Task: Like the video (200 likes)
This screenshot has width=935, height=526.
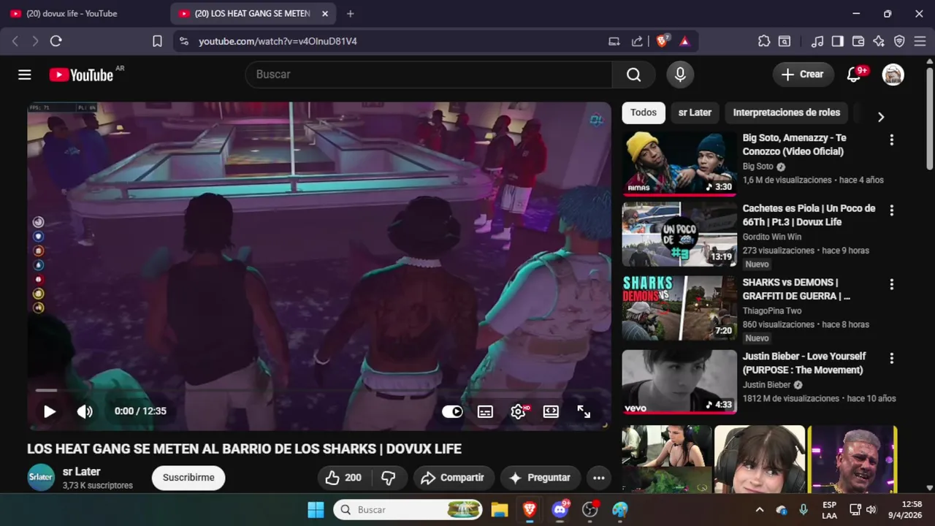Action: pos(344,478)
